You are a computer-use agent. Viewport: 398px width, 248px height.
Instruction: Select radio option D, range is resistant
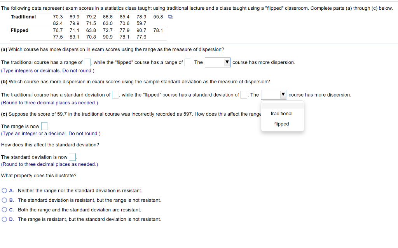coord(4,219)
